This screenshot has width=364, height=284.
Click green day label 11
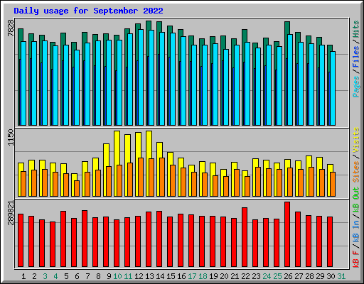tap(128, 276)
